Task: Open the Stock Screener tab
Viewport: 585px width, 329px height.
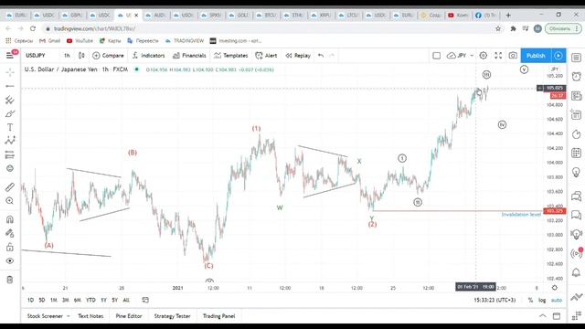Action: [x=45, y=316]
